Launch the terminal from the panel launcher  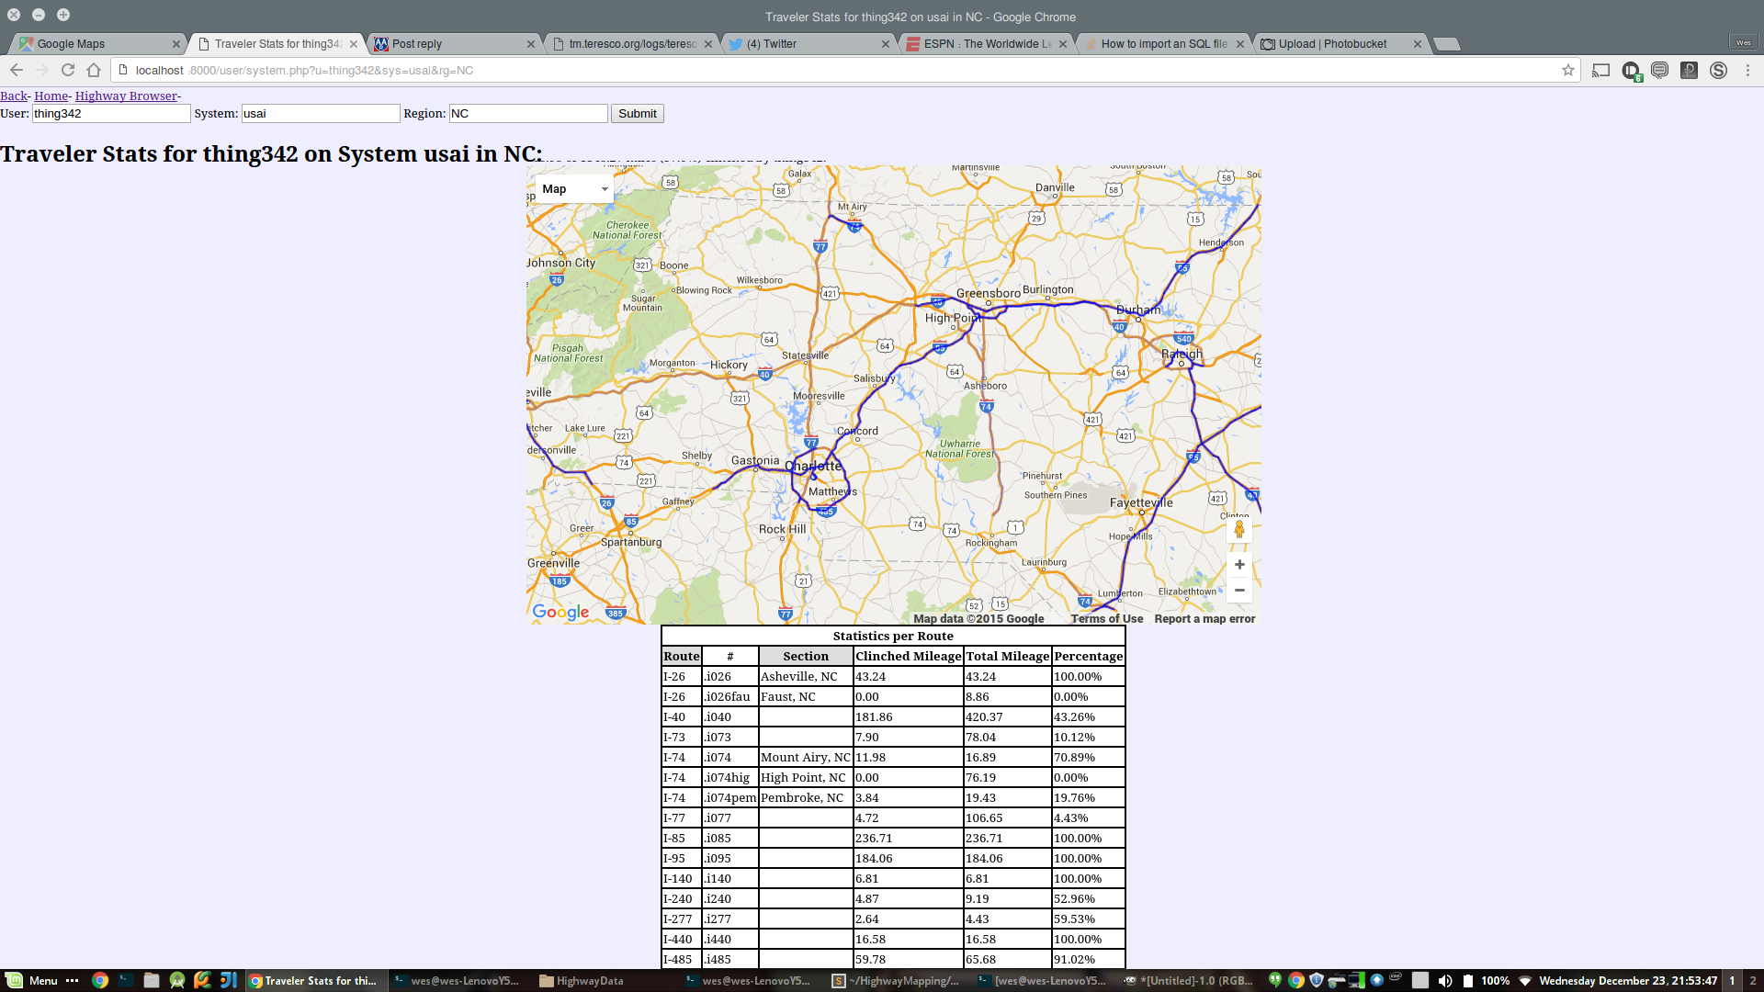[126, 981]
